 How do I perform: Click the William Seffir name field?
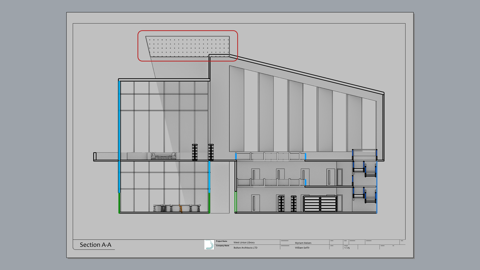click(302, 248)
